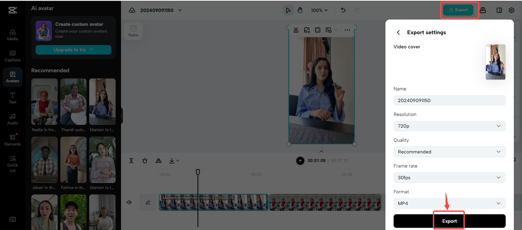Screen dimensions: 522x230
Task: Click the 00:06 ruler mark on timeline
Action: (347, 175)
